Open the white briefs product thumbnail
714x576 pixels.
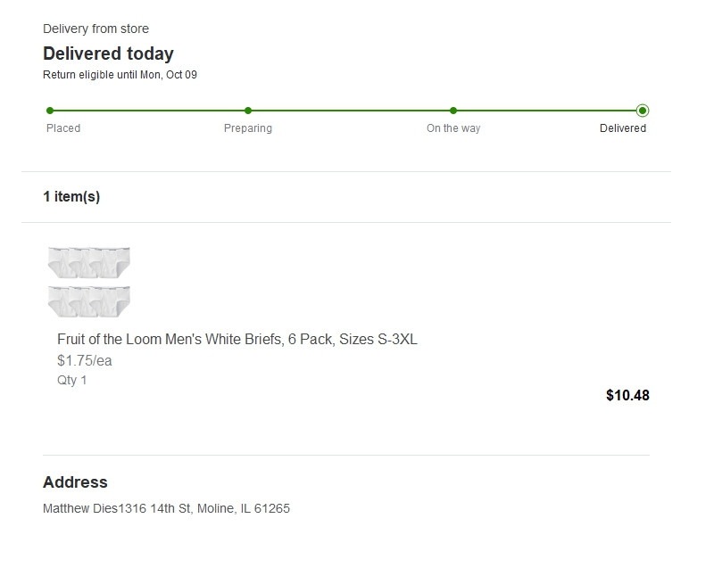[x=89, y=282]
